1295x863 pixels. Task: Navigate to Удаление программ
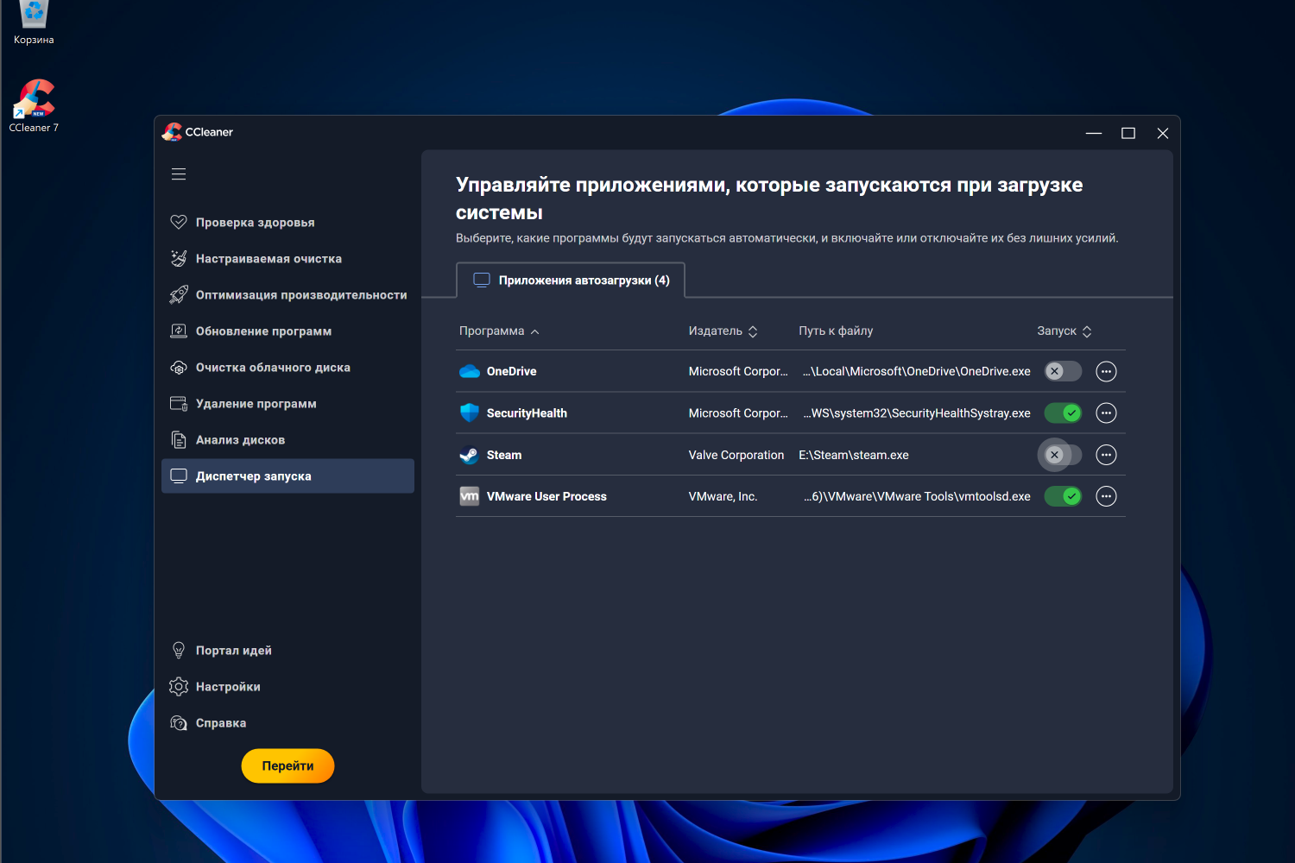coord(287,403)
